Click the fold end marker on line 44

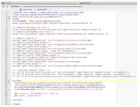(x=9, y=104)
